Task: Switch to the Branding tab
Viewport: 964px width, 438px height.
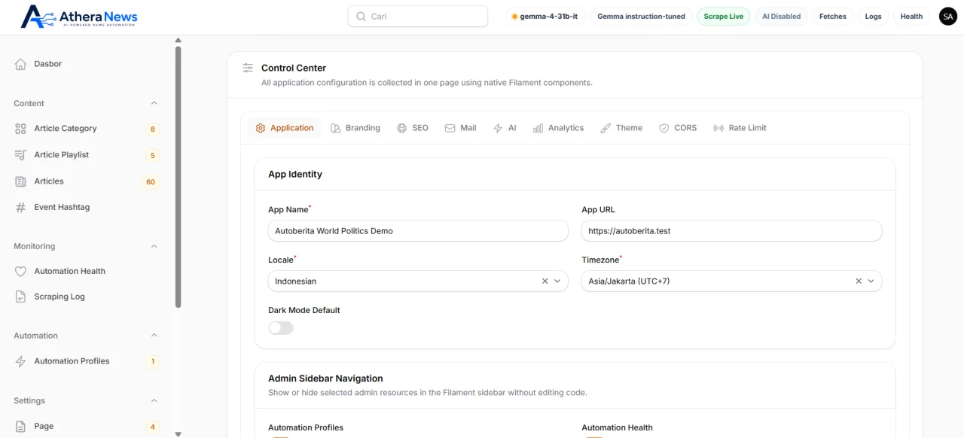Action: pyautogui.click(x=355, y=128)
